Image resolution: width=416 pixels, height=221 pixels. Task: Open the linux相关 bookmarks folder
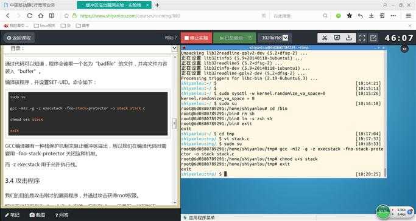click(x=44, y=25)
